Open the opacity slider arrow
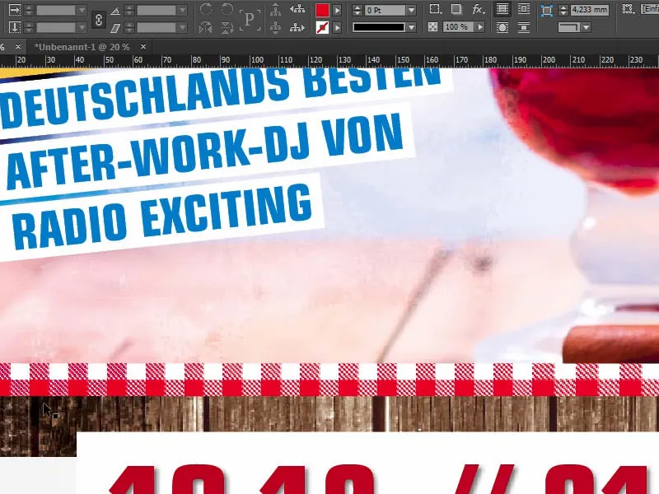This screenshot has width=659, height=494. (480, 27)
